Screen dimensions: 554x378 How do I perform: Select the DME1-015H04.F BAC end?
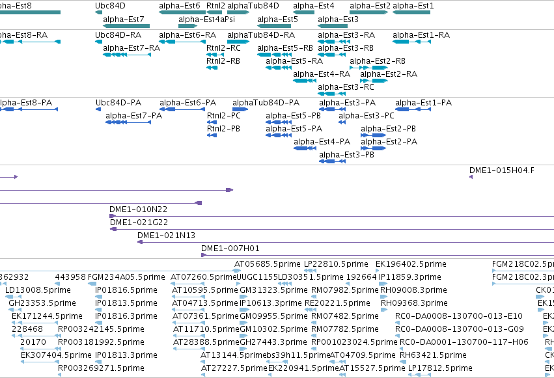[502, 170]
